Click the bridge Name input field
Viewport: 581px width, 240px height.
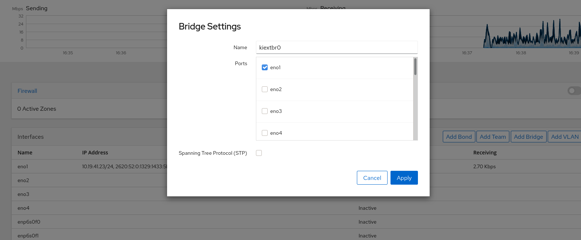(x=337, y=47)
